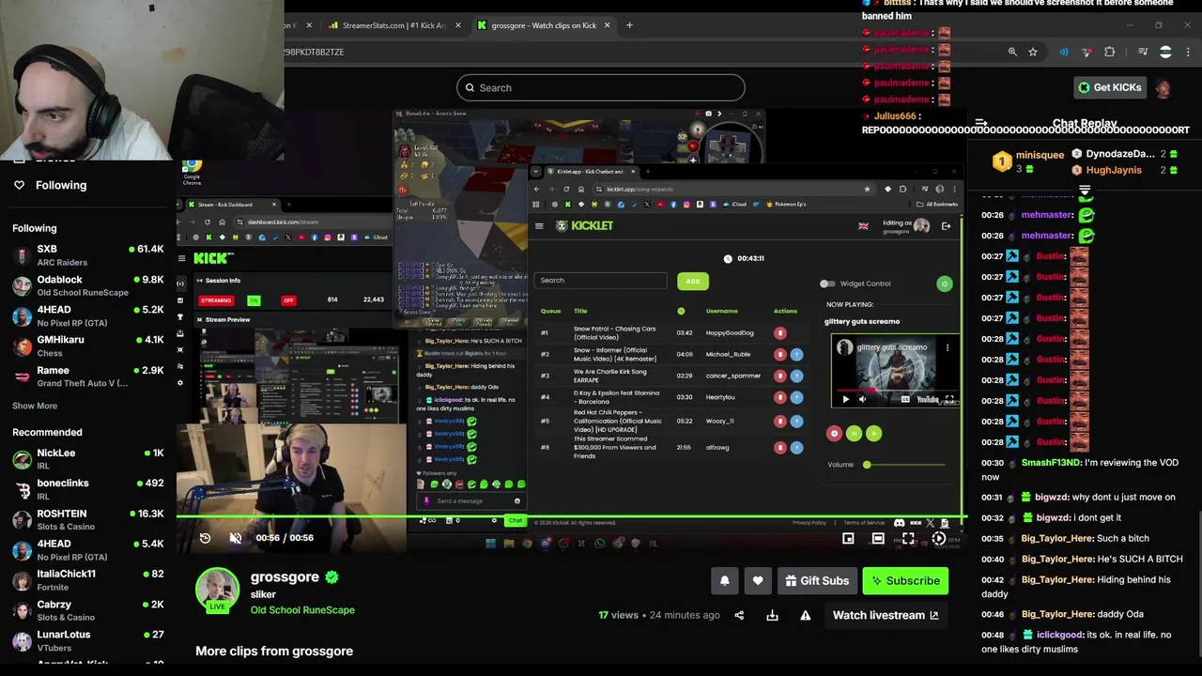The image size is (1202, 676).
Task: Open NickLee recommended channel
Action: tap(88, 459)
